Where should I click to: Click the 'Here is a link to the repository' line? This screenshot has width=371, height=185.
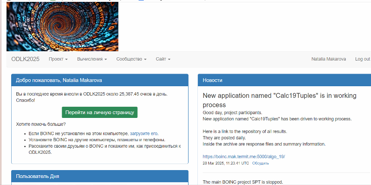(x=245, y=131)
